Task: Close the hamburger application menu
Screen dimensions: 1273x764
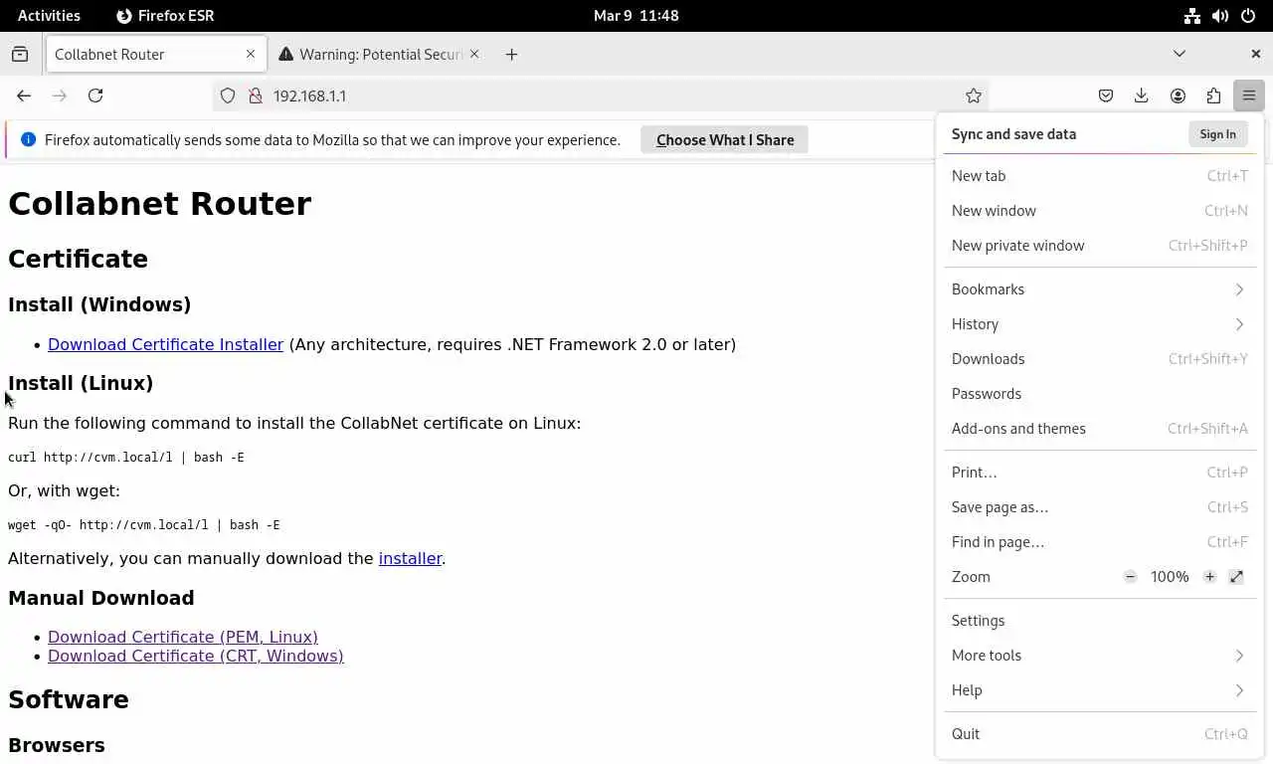Action: pos(1249,95)
